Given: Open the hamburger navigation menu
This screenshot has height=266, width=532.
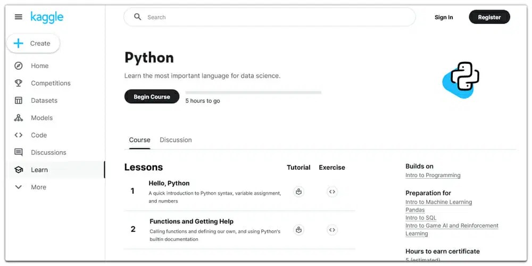Looking at the screenshot, I should (19, 17).
